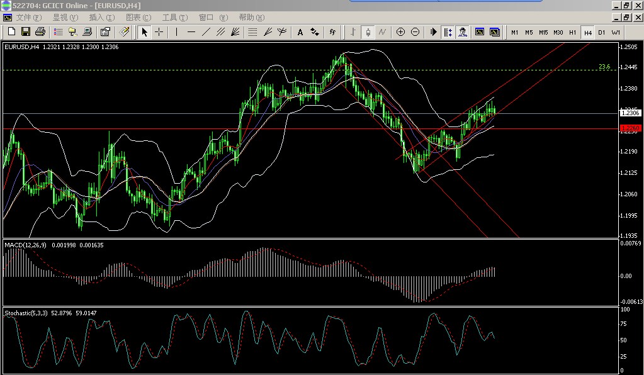644x375 pixels.
Task: Click the tile windows icon
Action: tap(495, 32)
